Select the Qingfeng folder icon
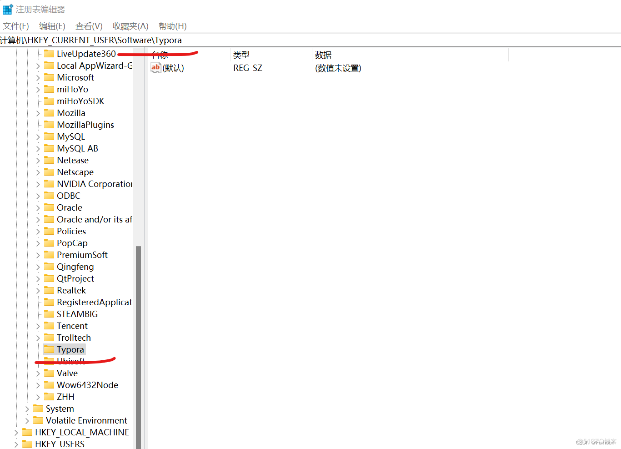The height and width of the screenshot is (449, 621). pyautogui.click(x=49, y=267)
